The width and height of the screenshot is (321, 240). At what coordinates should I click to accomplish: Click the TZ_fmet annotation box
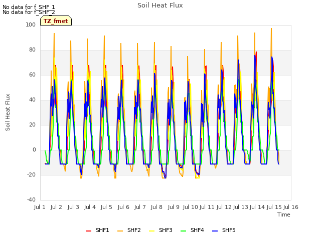tap(56, 20)
